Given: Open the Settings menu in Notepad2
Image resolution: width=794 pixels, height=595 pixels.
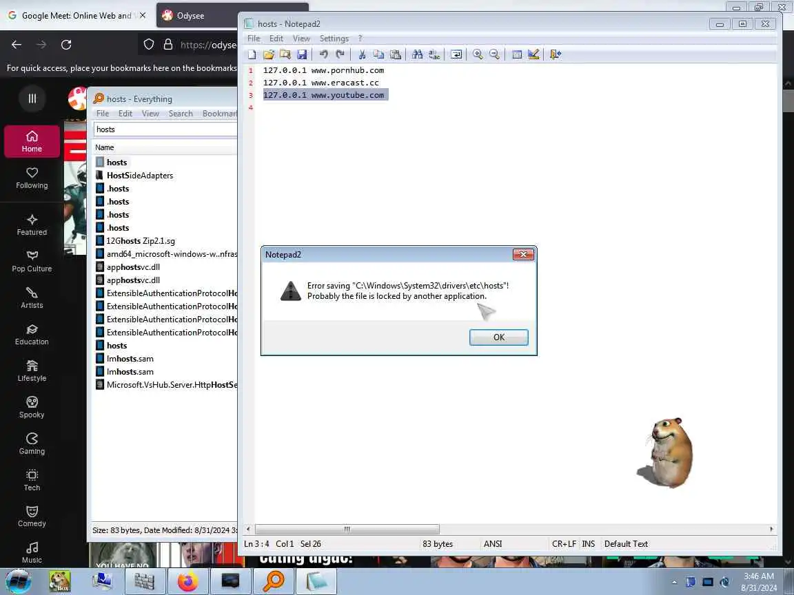Looking at the screenshot, I should point(334,39).
